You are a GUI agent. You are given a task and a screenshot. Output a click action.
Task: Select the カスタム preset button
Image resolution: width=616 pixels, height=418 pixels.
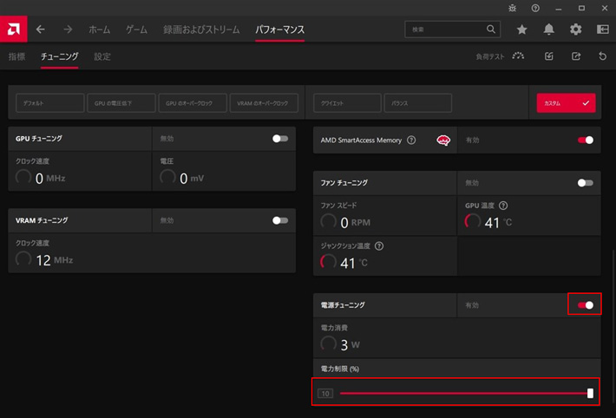(566, 103)
